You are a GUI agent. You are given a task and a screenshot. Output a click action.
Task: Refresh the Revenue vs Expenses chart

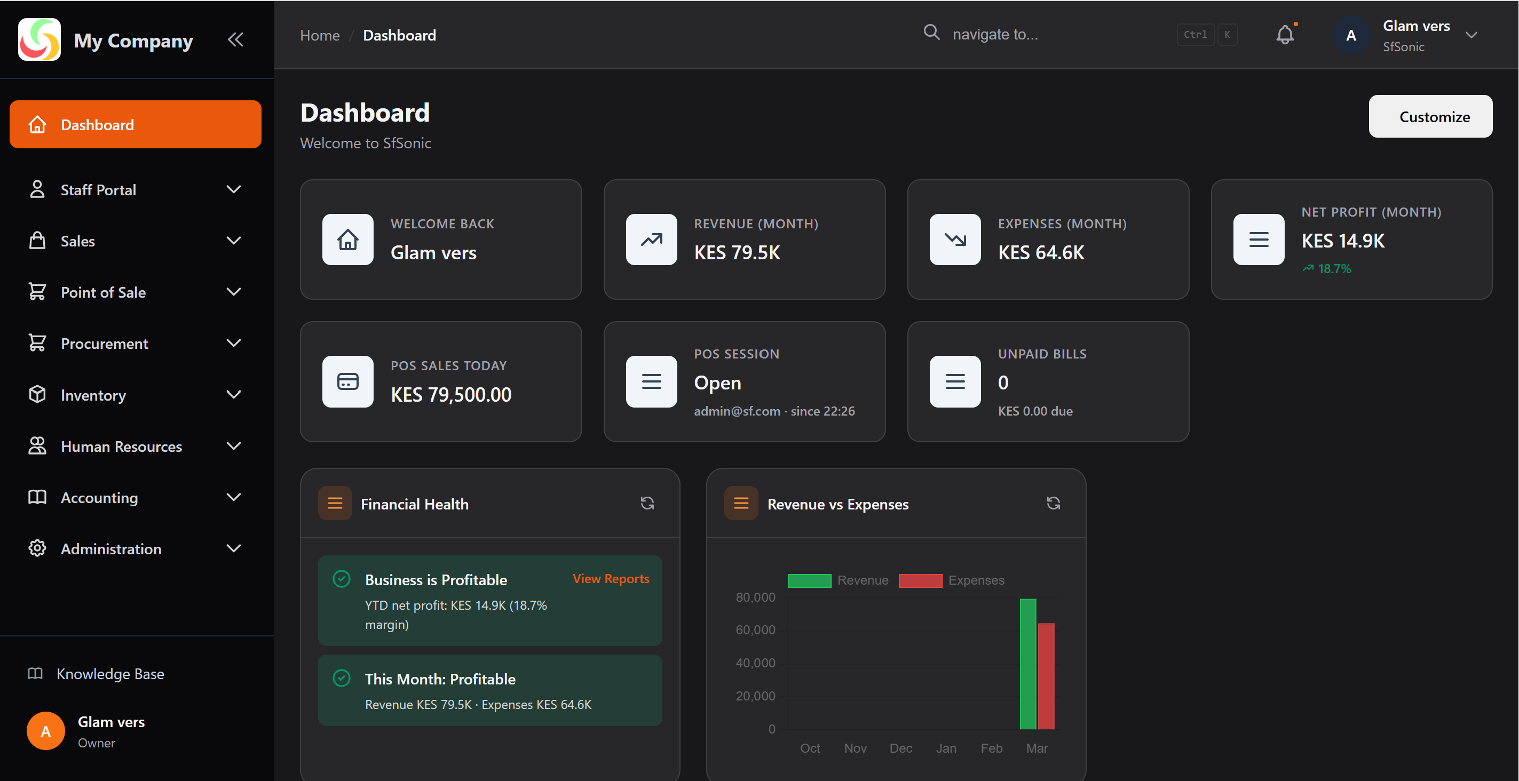1053,503
